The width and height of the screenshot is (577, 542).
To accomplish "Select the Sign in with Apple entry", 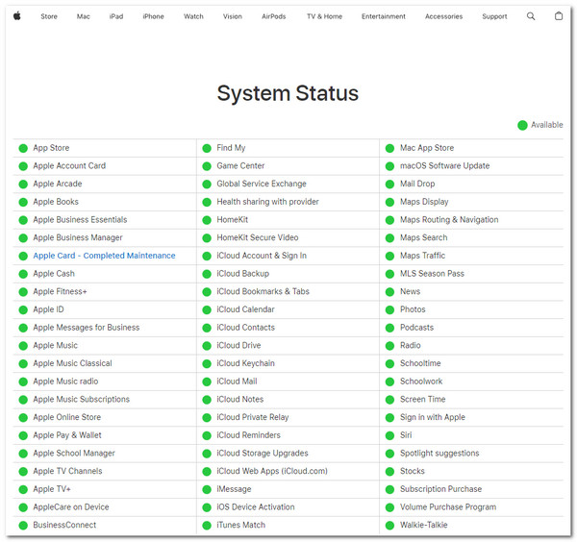I will (433, 417).
